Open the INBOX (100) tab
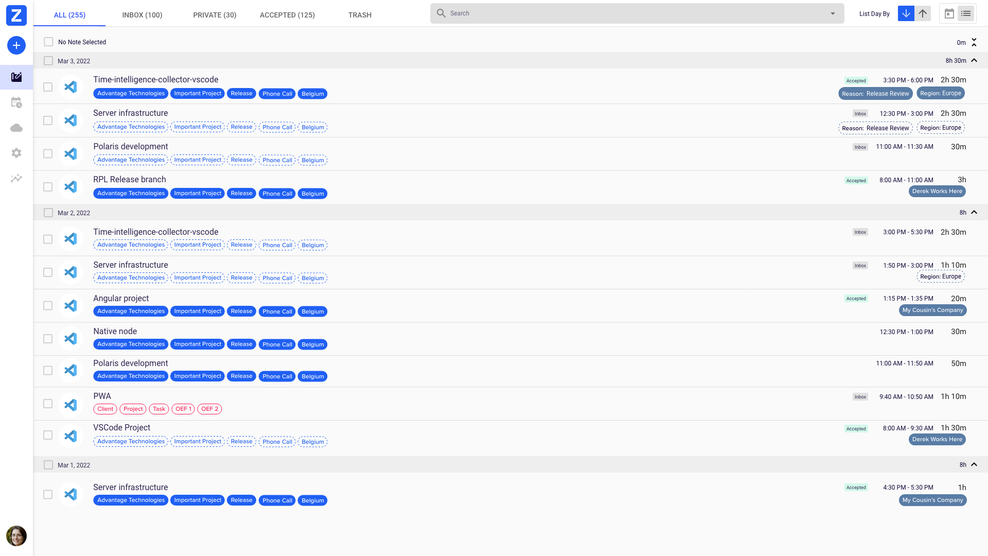The image size is (988, 556). coord(142,15)
